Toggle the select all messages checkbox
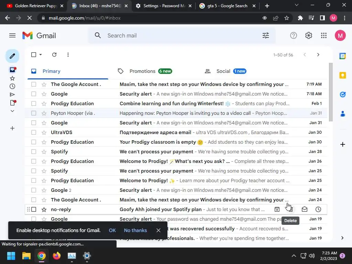This screenshot has height=264, width=352. coord(34,55)
